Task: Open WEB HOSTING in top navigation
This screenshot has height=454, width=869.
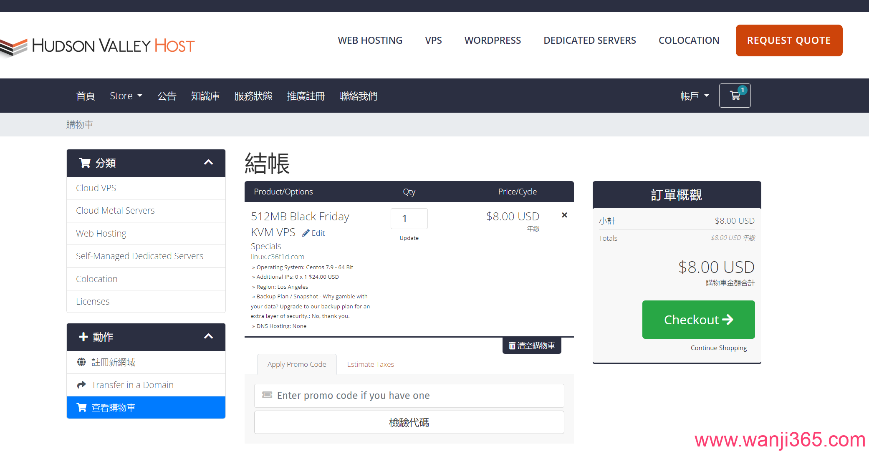Action: (x=370, y=40)
